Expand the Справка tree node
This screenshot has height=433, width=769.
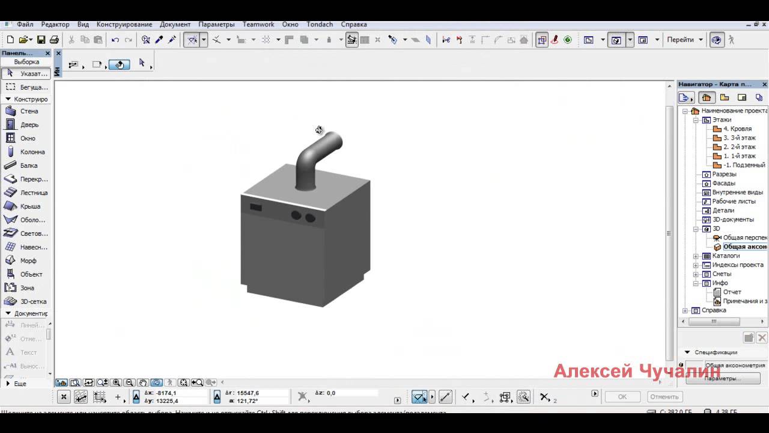point(685,311)
